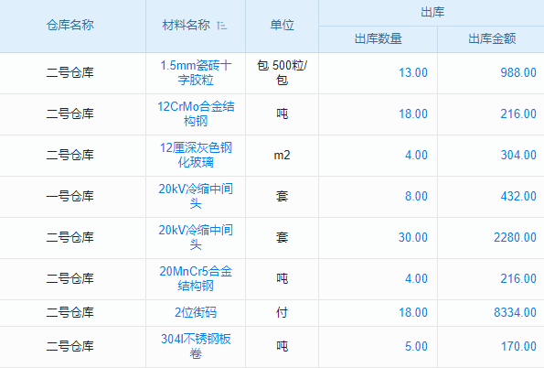Click quantity 18.00 for 12CrMo合金结构钢
The width and height of the screenshot is (544, 368).
pyautogui.click(x=413, y=114)
